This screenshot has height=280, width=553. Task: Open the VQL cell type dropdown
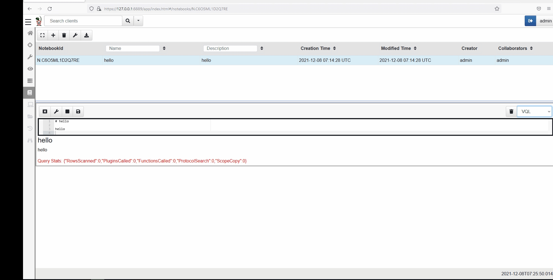[x=534, y=111]
